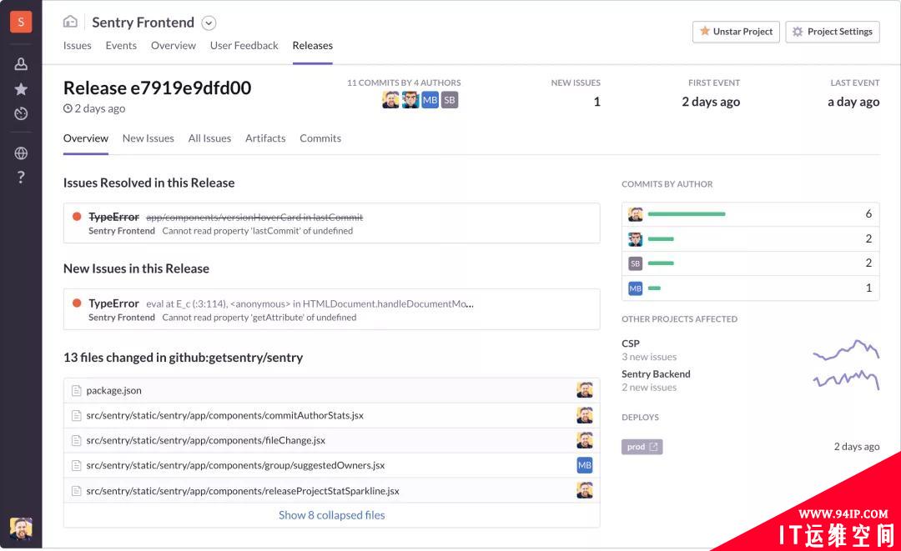Click author avatar on package.json row
The width and height of the screenshot is (901, 551).
[x=584, y=390]
